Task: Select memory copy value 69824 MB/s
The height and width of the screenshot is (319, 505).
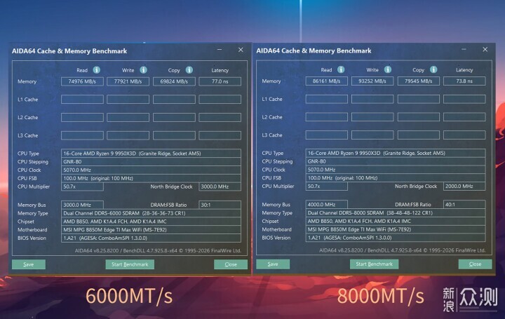Action: coord(174,81)
